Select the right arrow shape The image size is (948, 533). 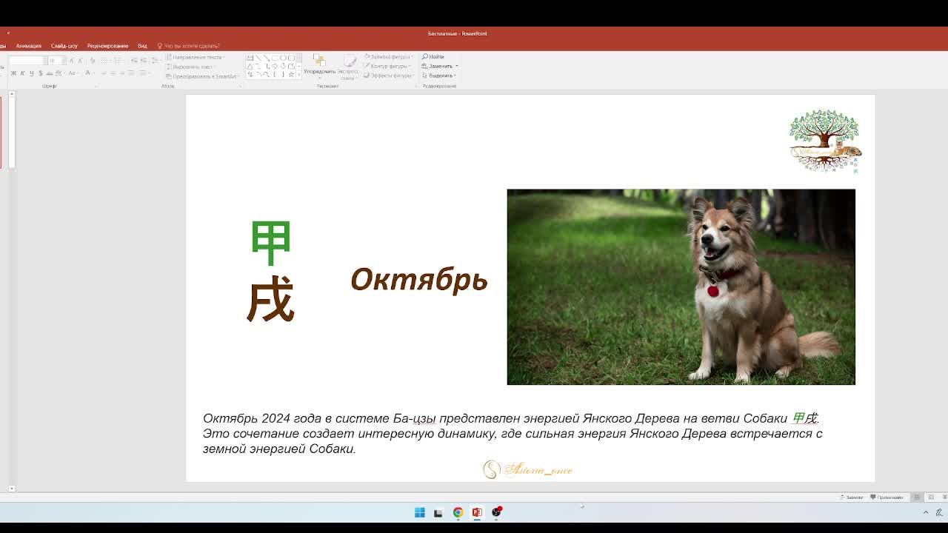(x=275, y=66)
